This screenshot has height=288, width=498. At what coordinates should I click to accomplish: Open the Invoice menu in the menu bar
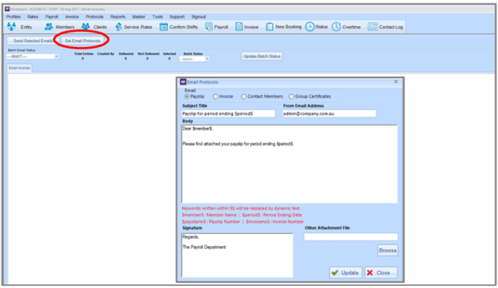(72, 17)
